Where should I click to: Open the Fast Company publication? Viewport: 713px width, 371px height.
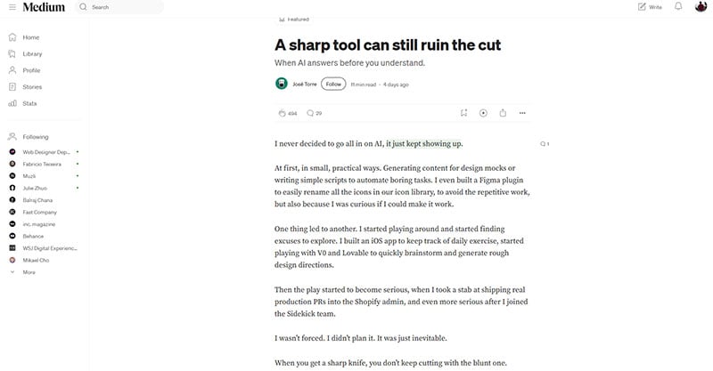[x=39, y=212]
